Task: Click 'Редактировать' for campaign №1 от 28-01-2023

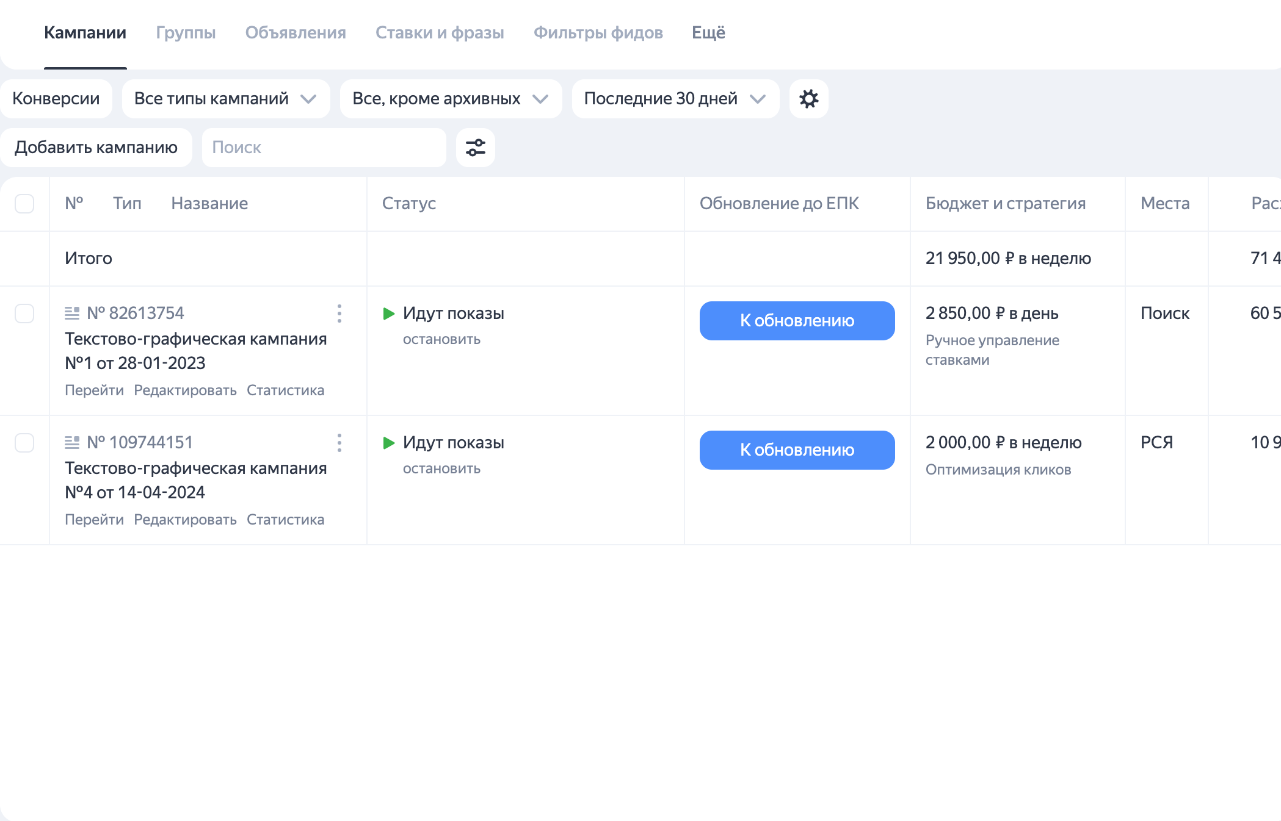Action: point(185,390)
